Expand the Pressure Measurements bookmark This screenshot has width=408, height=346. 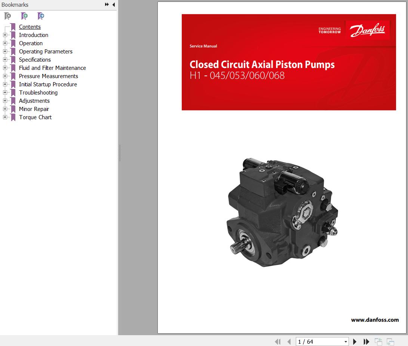coord(5,76)
